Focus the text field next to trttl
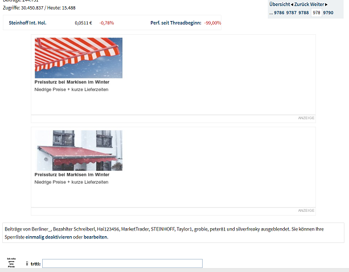The width and height of the screenshot is (349, 272). coord(122,263)
